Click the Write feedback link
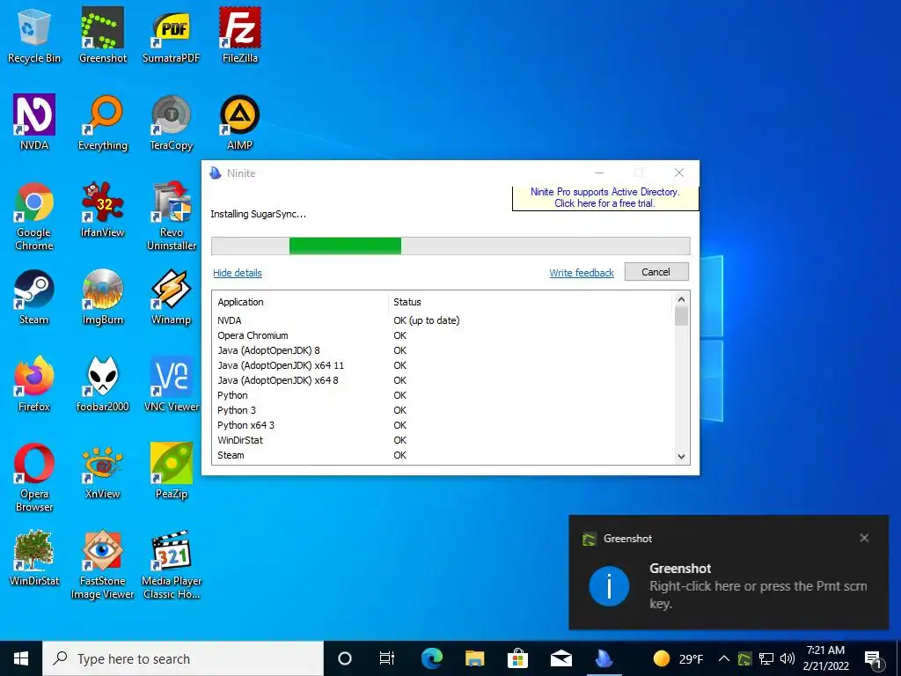Viewport: 901px width, 676px height. [582, 273]
